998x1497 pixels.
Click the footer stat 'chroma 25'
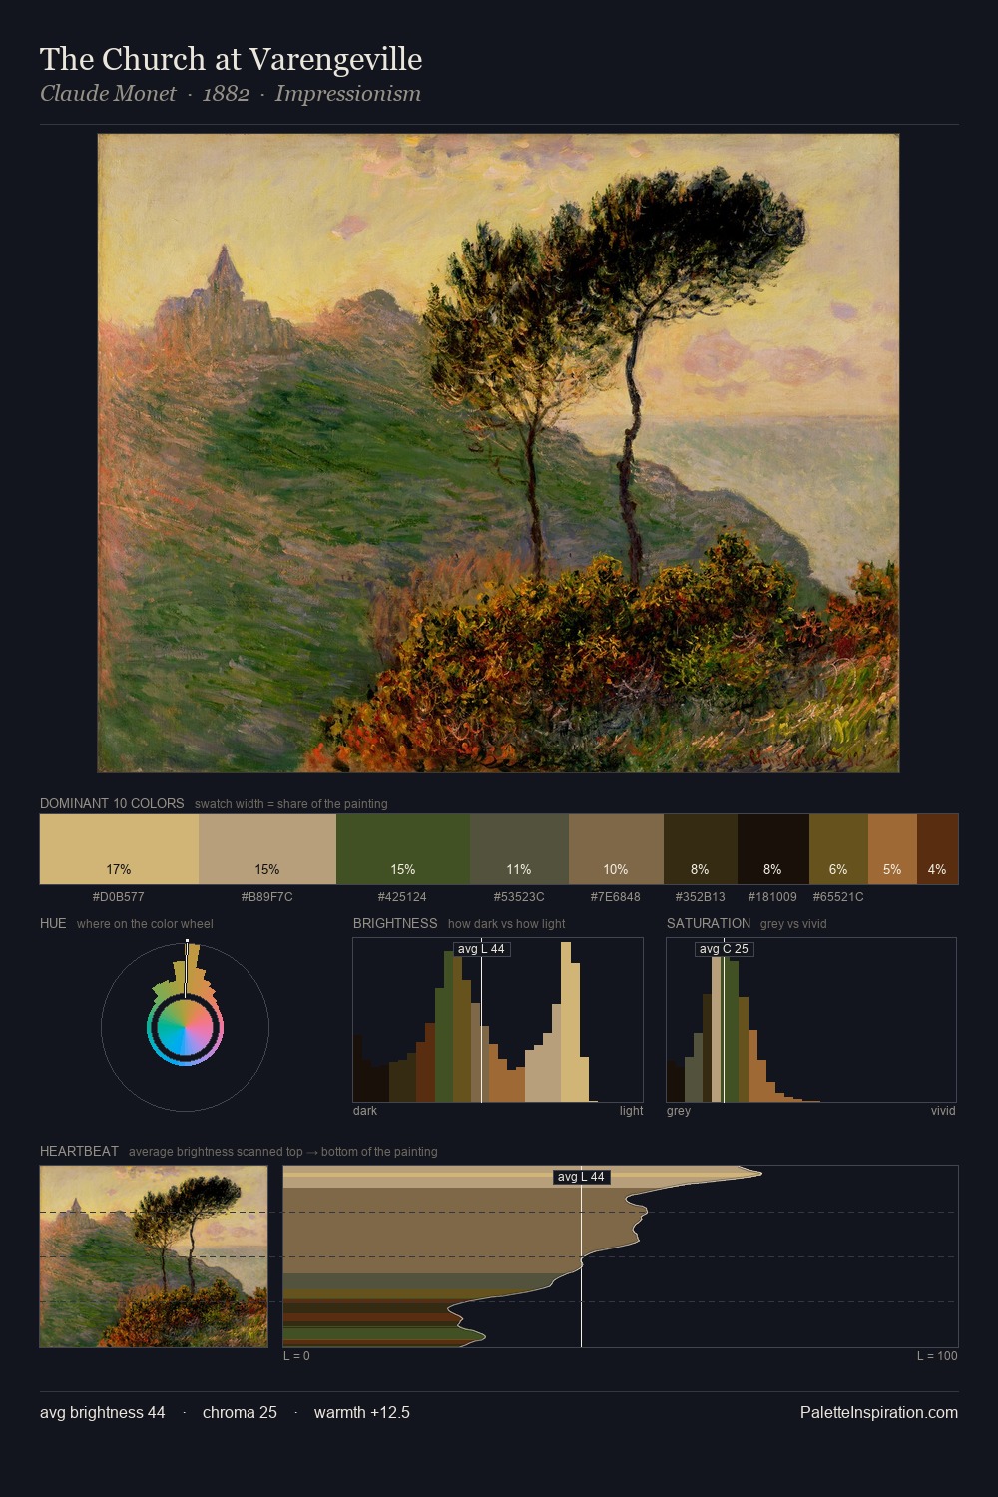[240, 1412]
